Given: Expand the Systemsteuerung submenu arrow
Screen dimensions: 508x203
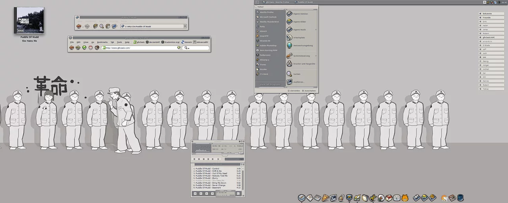Looking at the screenshot, I should (316, 56).
